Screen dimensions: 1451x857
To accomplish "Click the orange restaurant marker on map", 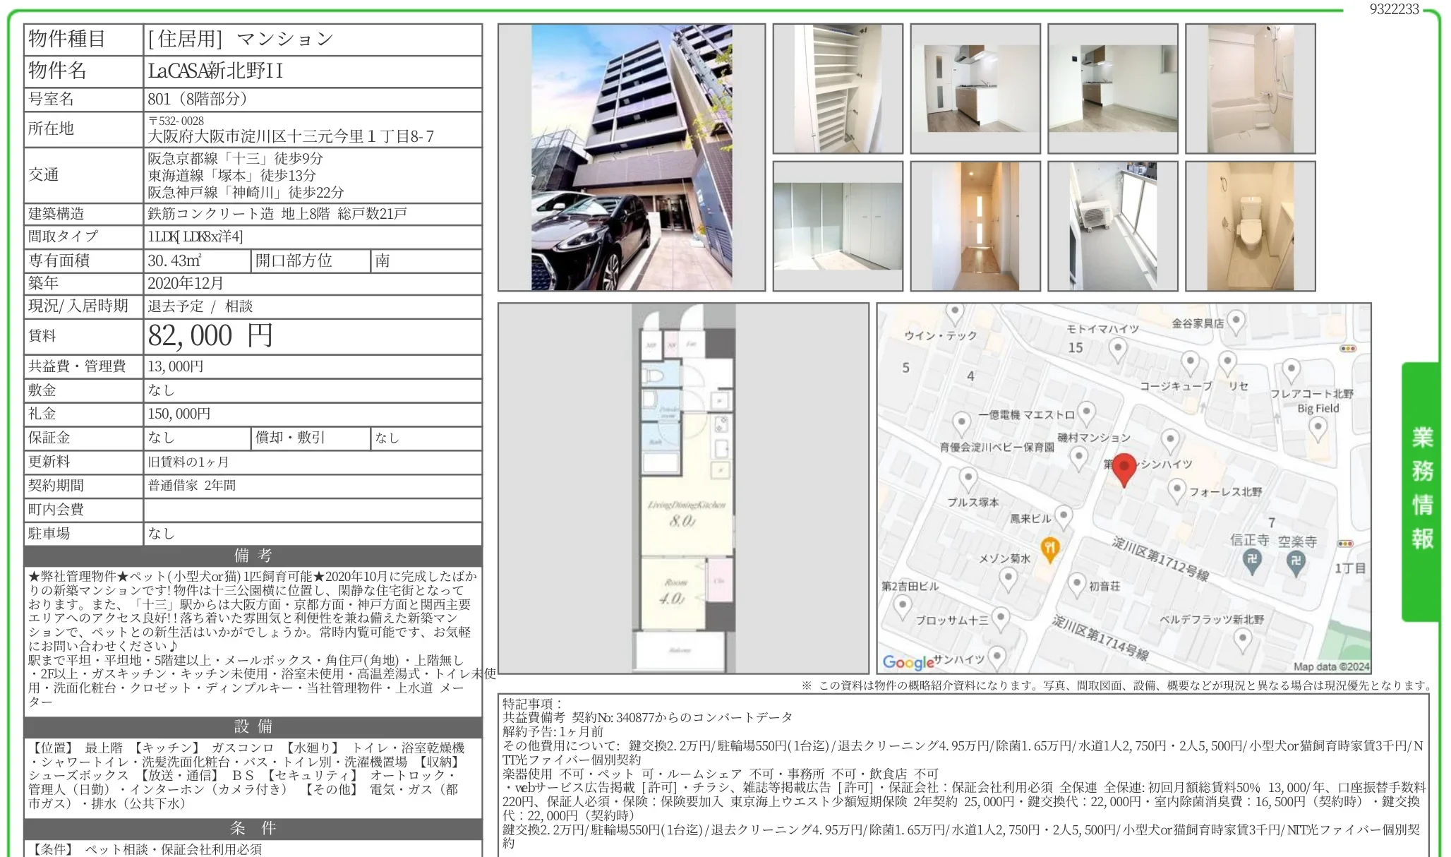I will click(x=1049, y=549).
